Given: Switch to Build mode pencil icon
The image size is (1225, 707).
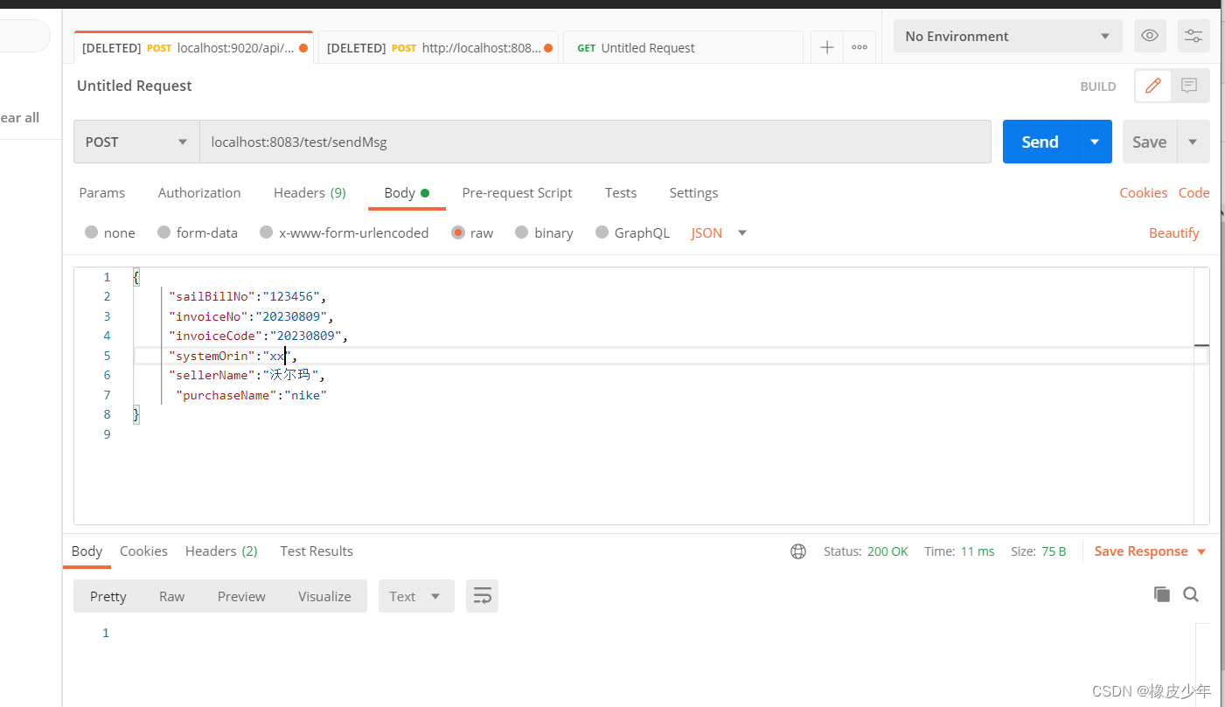Looking at the screenshot, I should coord(1153,86).
